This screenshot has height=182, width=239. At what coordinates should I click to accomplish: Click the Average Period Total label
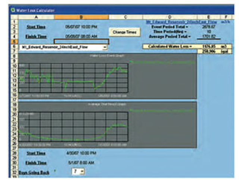(170, 37)
